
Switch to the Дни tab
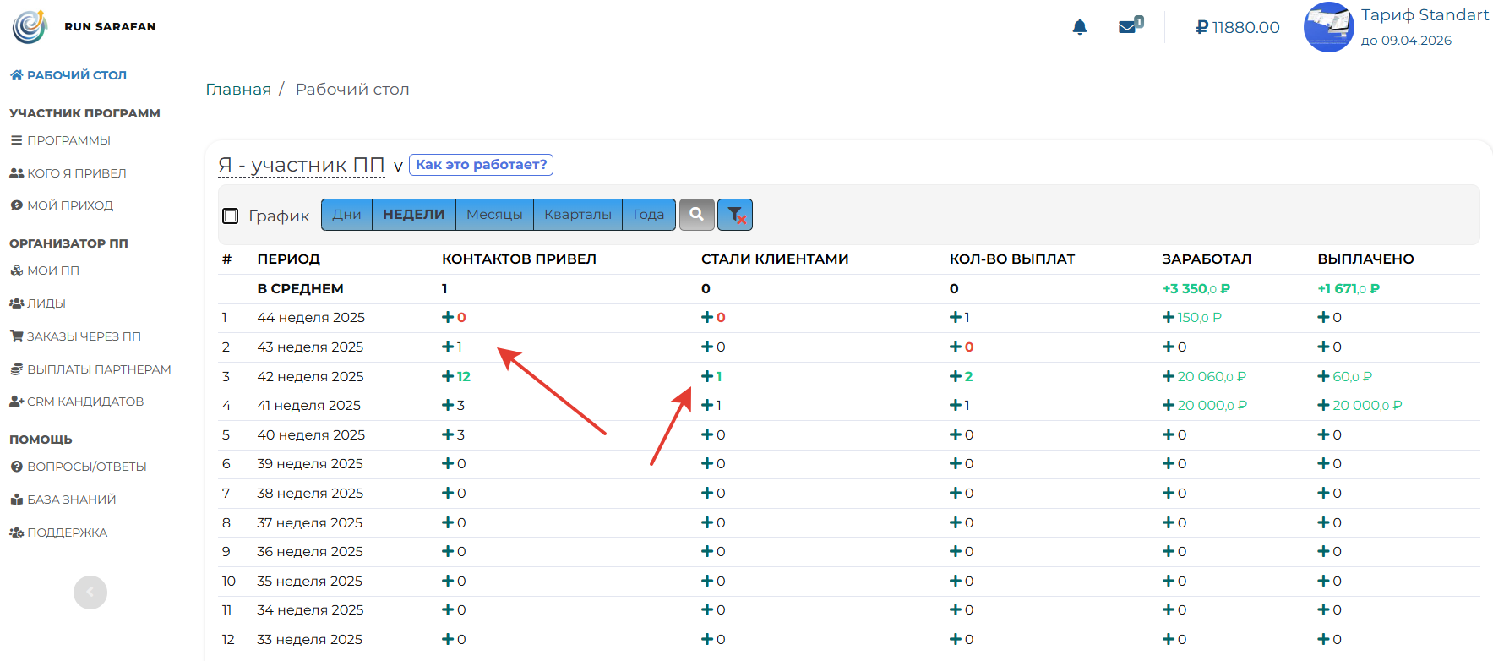click(346, 215)
